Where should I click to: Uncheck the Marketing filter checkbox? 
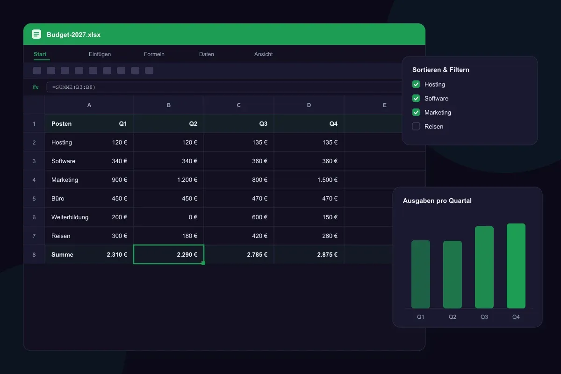[x=416, y=112]
